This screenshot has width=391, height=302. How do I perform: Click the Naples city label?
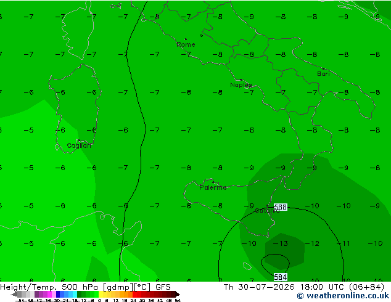pyautogui.click(x=241, y=85)
